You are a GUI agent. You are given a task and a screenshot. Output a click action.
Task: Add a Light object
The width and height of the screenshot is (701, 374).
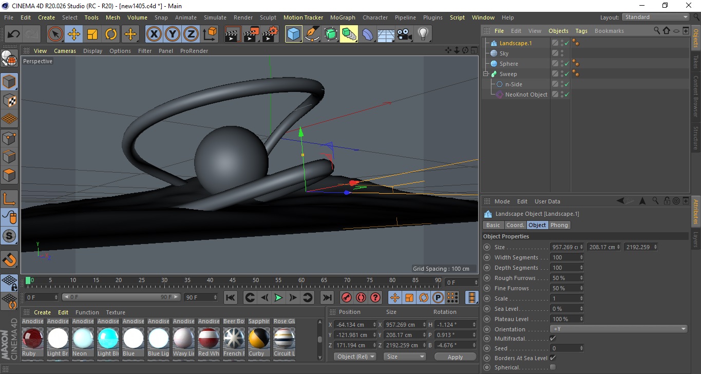pos(423,34)
